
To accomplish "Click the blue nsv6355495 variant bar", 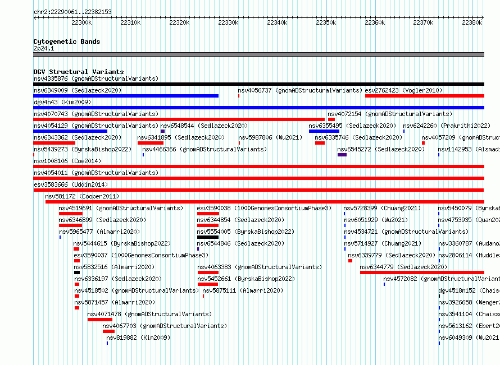I will click(324, 131).
